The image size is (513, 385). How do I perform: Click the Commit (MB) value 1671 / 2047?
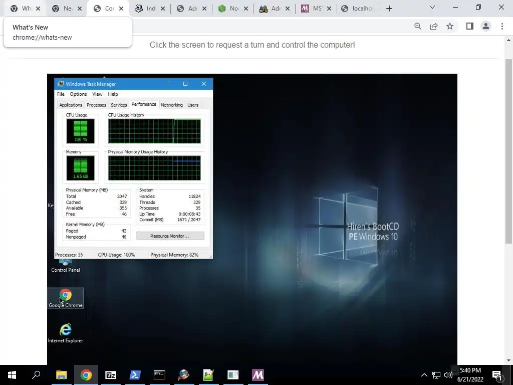[189, 220]
